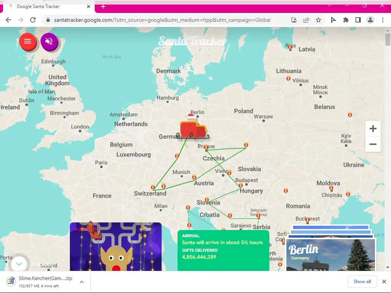Toggle the purple mute sound button
Screen dimensions: 391x293
click(49, 42)
